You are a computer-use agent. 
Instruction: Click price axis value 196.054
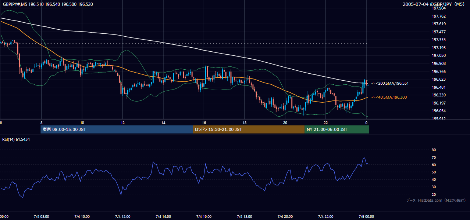coord(438,111)
